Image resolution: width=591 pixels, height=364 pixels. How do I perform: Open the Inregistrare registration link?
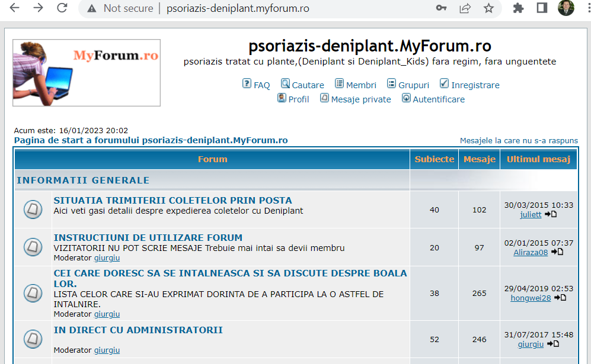coord(475,85)
